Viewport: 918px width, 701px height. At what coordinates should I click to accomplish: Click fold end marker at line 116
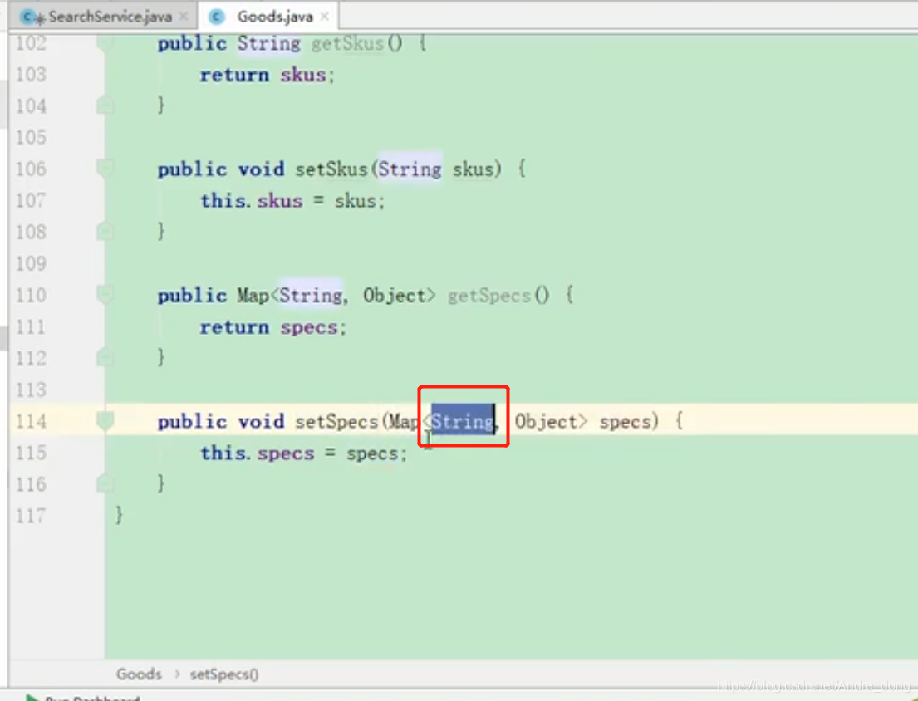click(105, 483)
